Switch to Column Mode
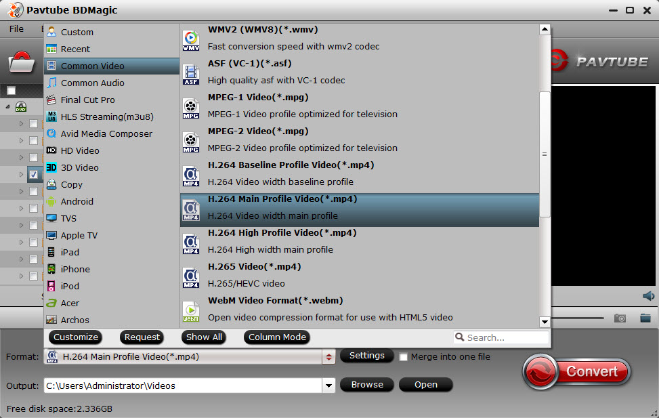 (x=278, y=337)
